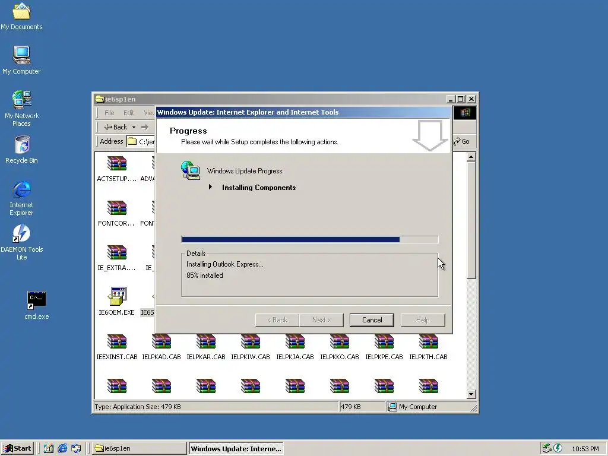This screenshot has height=456, width=608.
Task: Click the safely remove hardware tray icon
Action: [x=547, y=448]
